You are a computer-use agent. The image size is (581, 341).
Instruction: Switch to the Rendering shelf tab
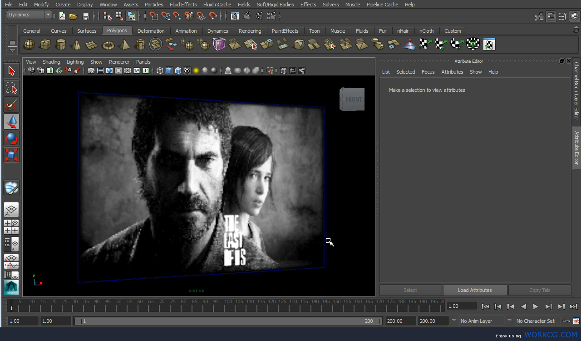click(250, 31)
